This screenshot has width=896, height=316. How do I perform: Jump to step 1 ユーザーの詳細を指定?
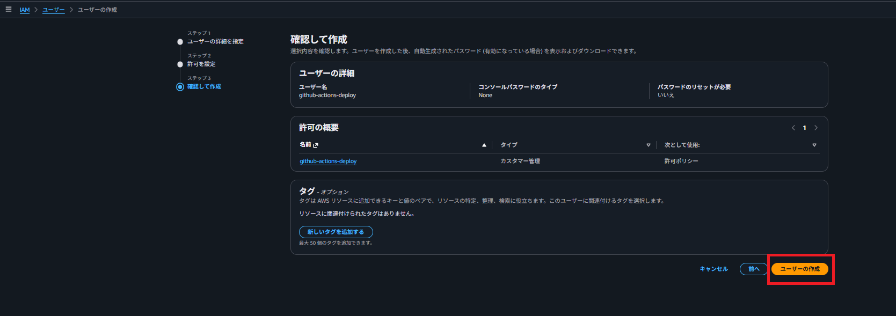coord(215,41)
